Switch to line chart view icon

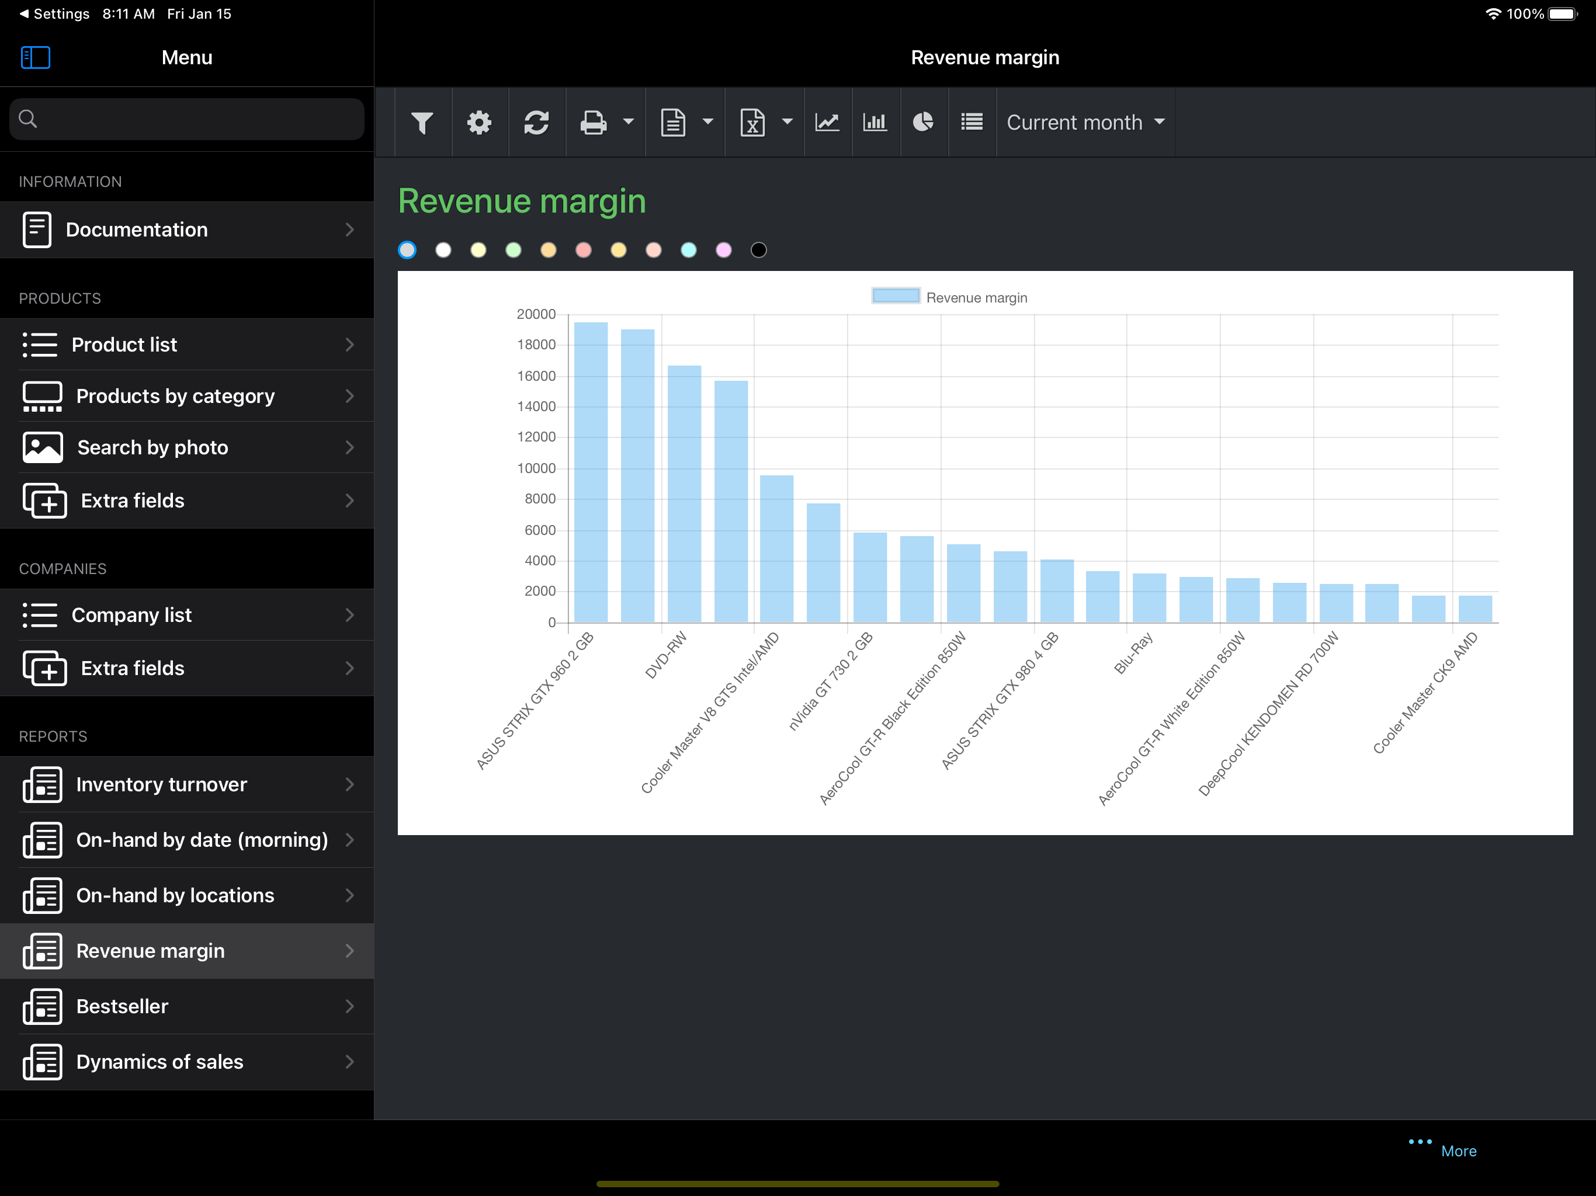[827, 123]
